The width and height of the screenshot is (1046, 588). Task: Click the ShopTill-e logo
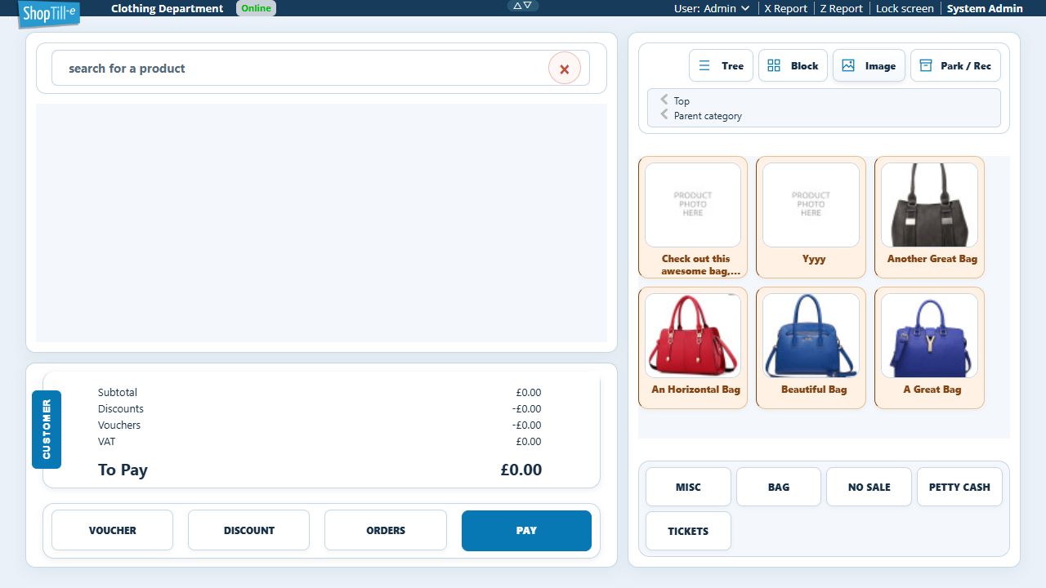49,12
